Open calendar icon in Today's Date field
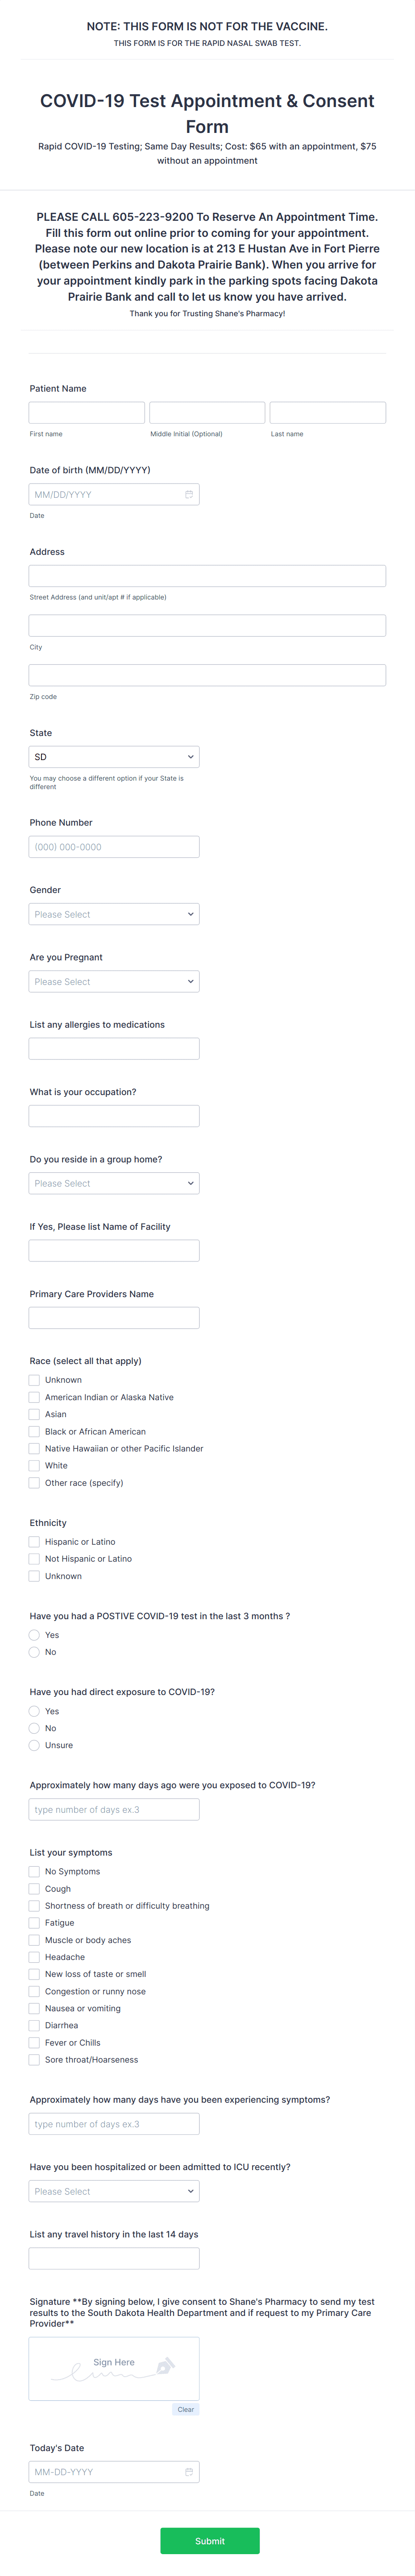The image size is (415, 2576). (189, 2471)
